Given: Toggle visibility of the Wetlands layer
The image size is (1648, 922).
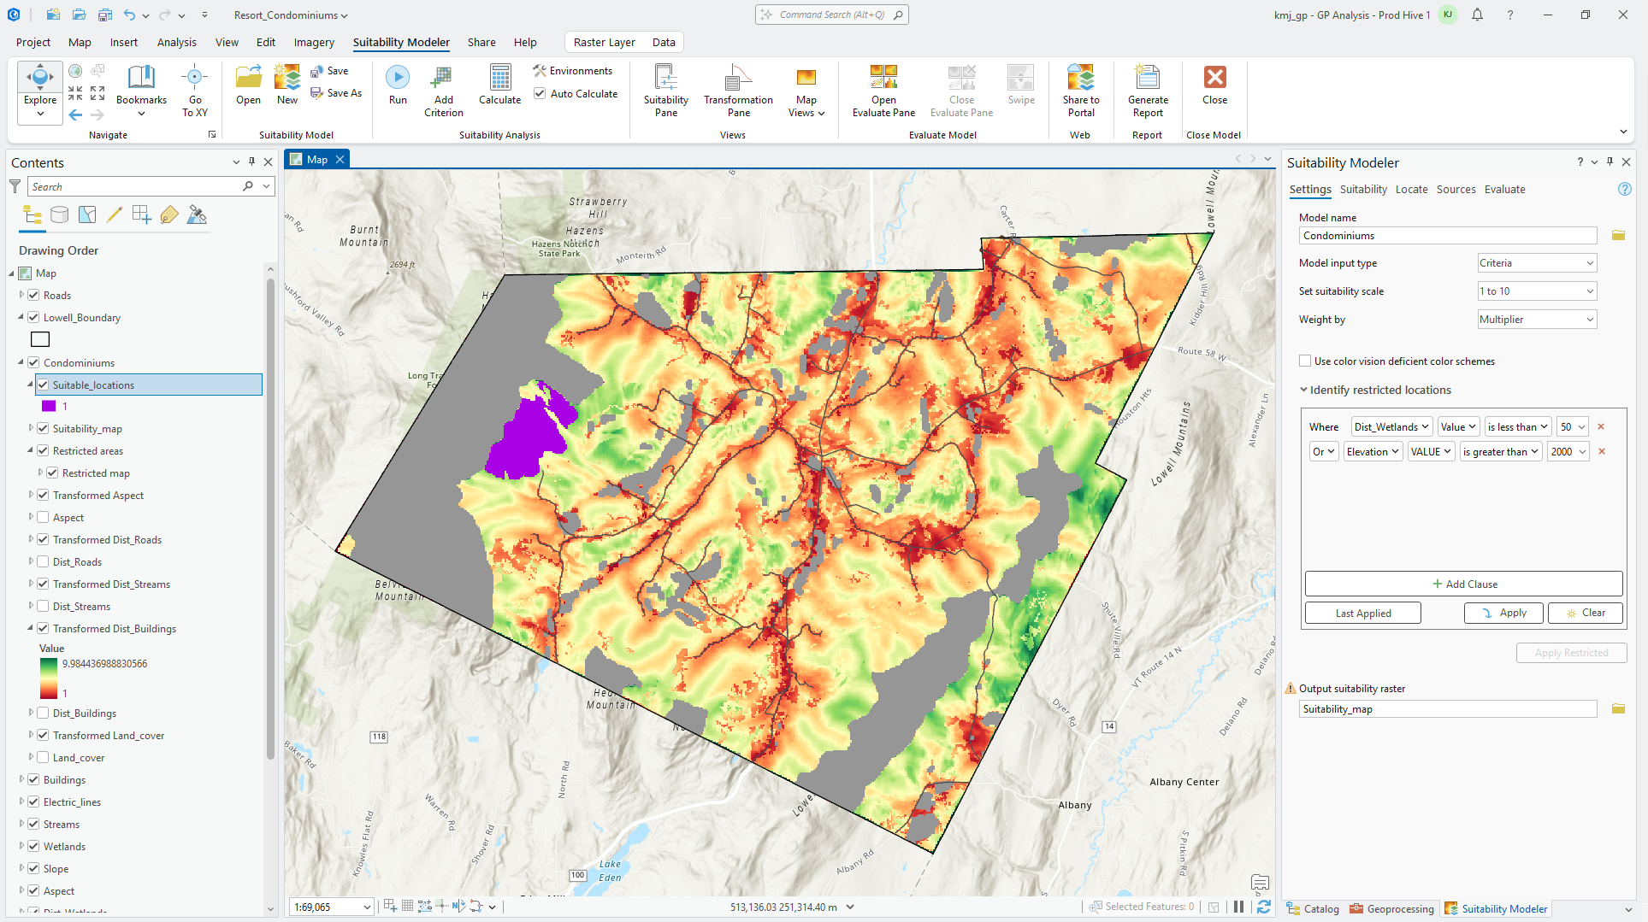Looking at the screenshot, I should click(x=33, y=847).
